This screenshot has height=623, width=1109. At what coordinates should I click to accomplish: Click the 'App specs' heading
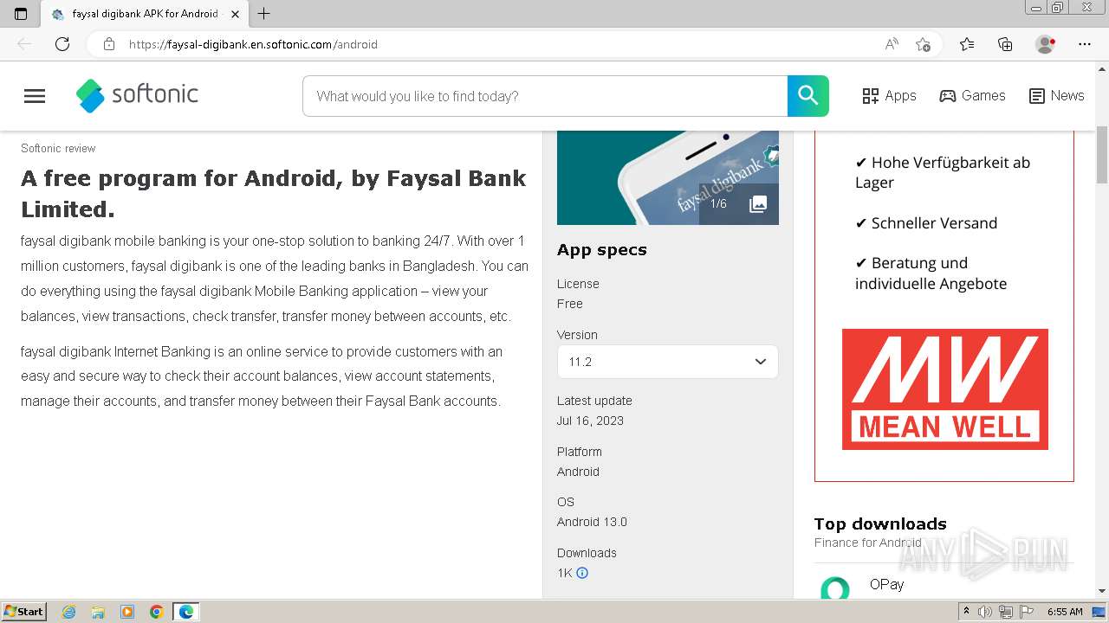point(602,250)
